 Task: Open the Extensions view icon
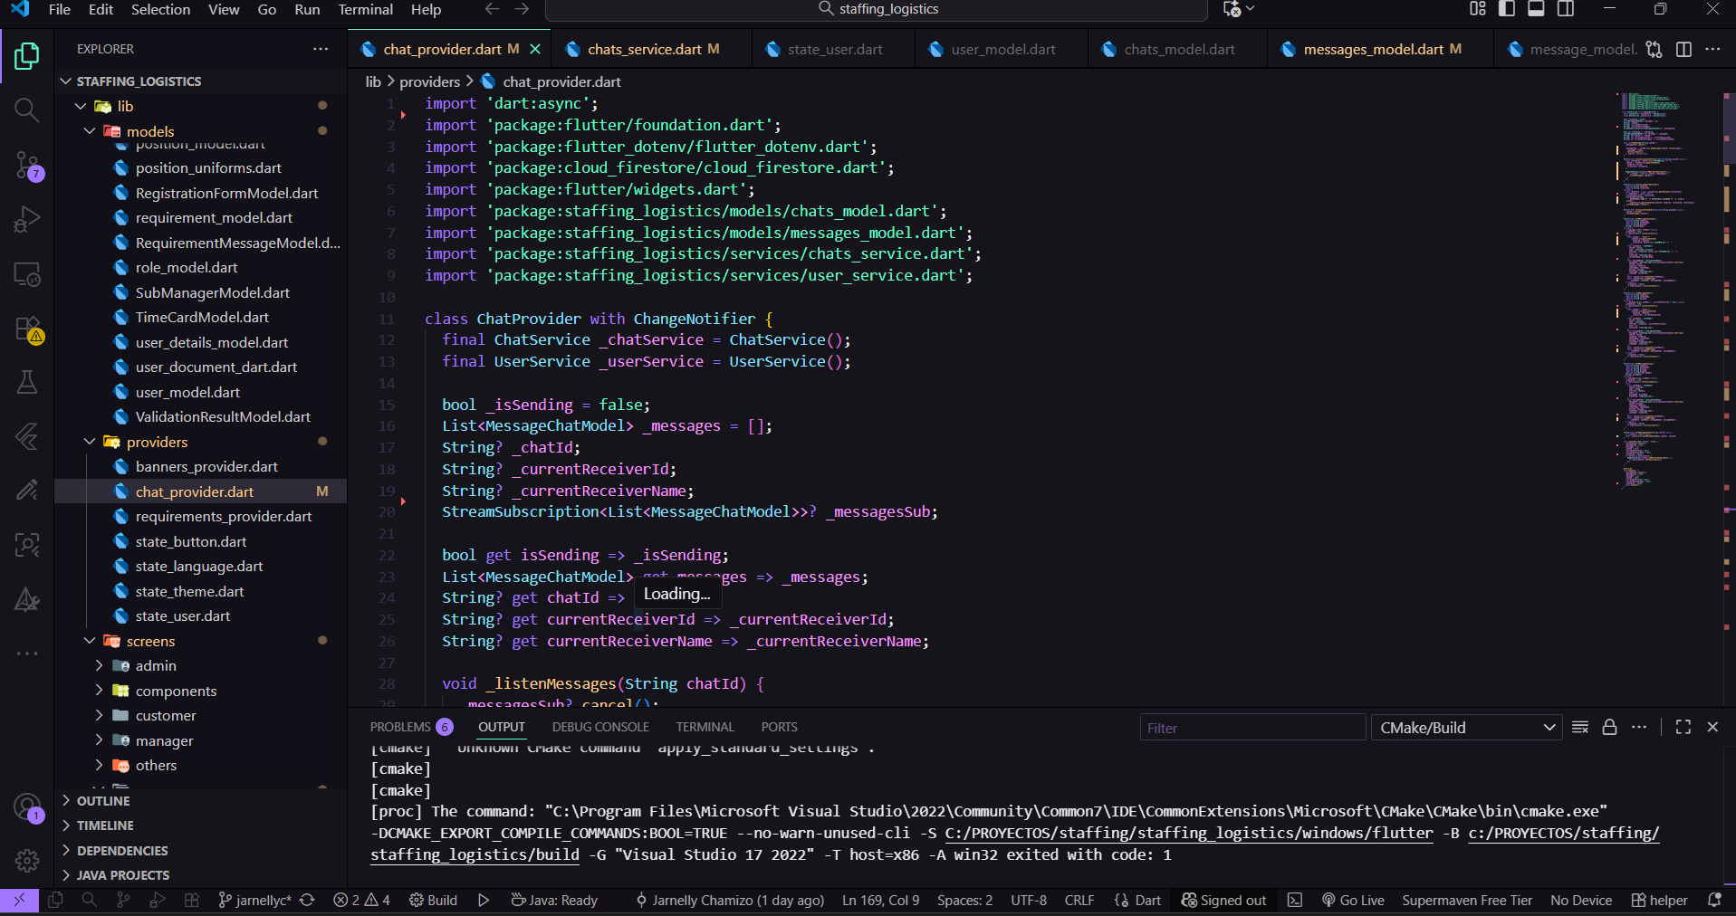[27, 329]
